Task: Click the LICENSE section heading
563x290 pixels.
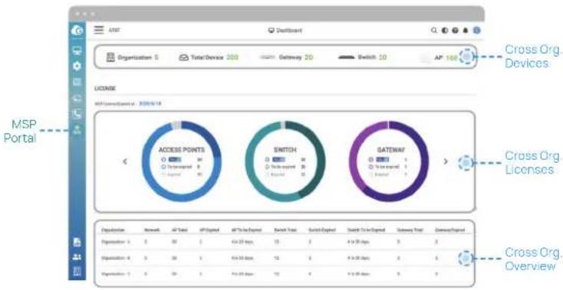Action: coord(105,88)
